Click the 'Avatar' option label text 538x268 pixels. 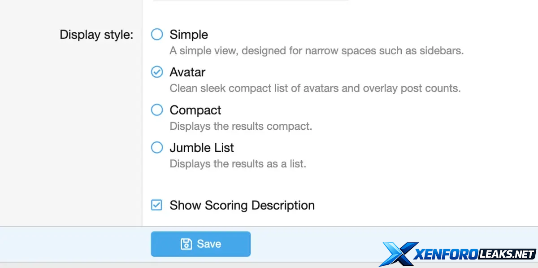187,72
